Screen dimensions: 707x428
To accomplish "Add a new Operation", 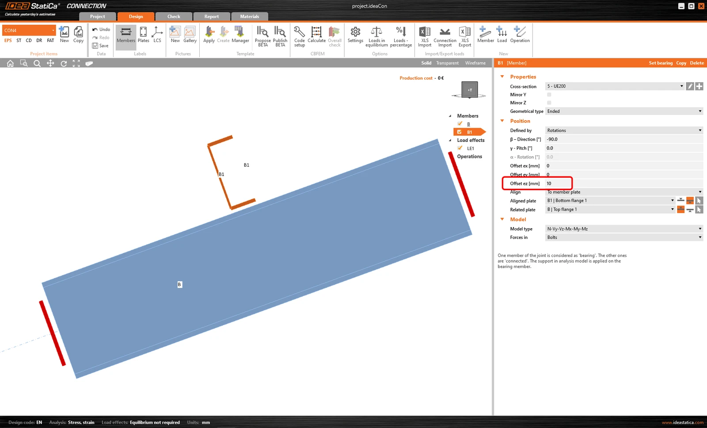I will coord(520,34).
